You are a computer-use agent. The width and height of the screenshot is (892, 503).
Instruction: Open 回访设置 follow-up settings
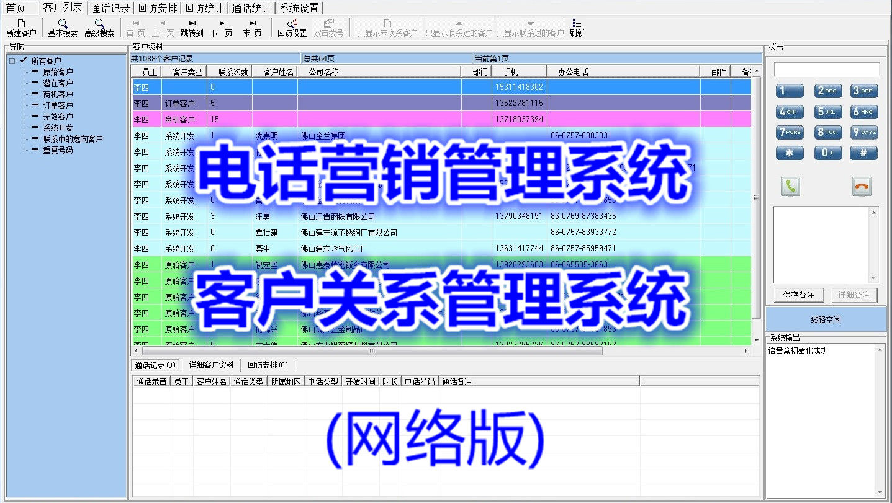click(x=292, y=28)
